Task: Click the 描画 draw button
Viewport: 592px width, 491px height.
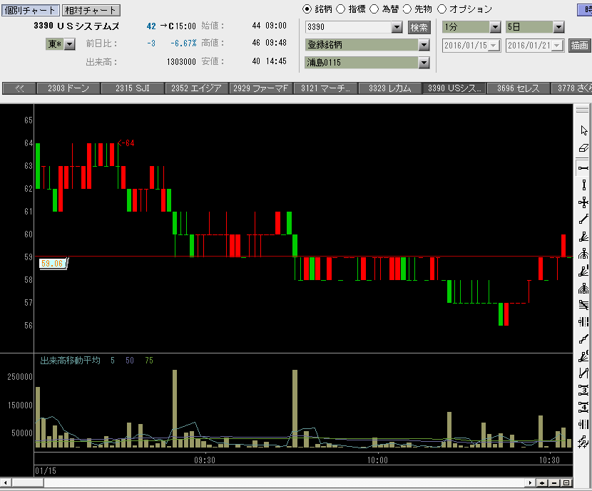Action: pyautogui.click(x=579, y=46)
